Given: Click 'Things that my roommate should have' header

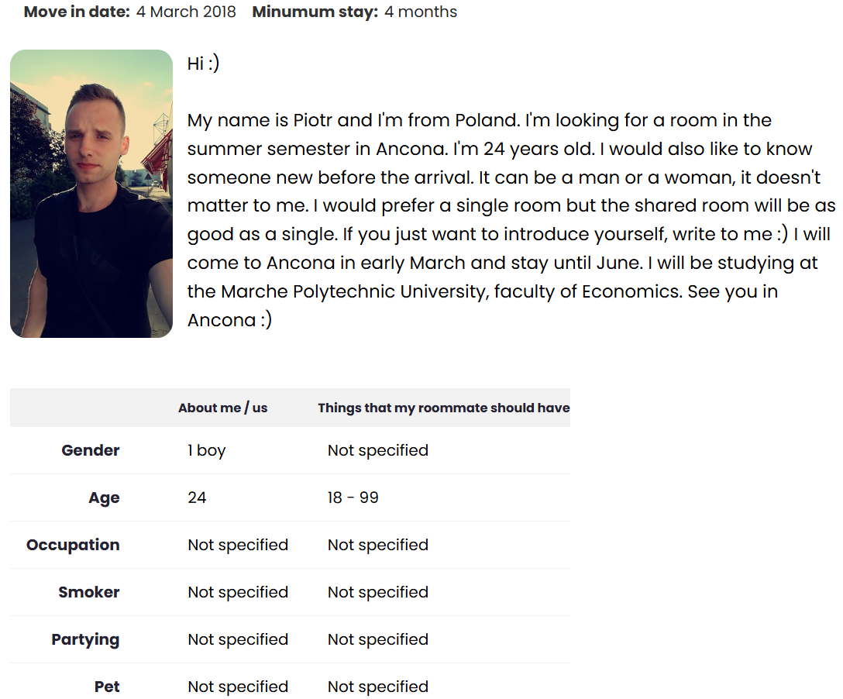Looking at the screenshot, I should pos(443,408).
